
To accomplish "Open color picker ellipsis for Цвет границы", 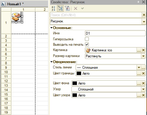I will pos(139,73).
